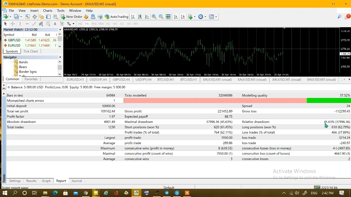This screenshot has width=351, height=197.
Task: Switch chart to candlesticks mode
Action: 140,17
